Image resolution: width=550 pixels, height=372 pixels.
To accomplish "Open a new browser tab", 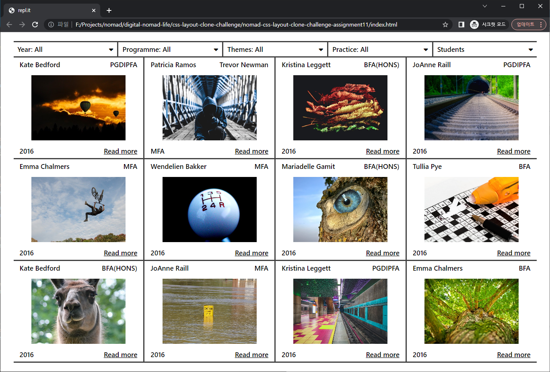I will click(x=109, y=10).
